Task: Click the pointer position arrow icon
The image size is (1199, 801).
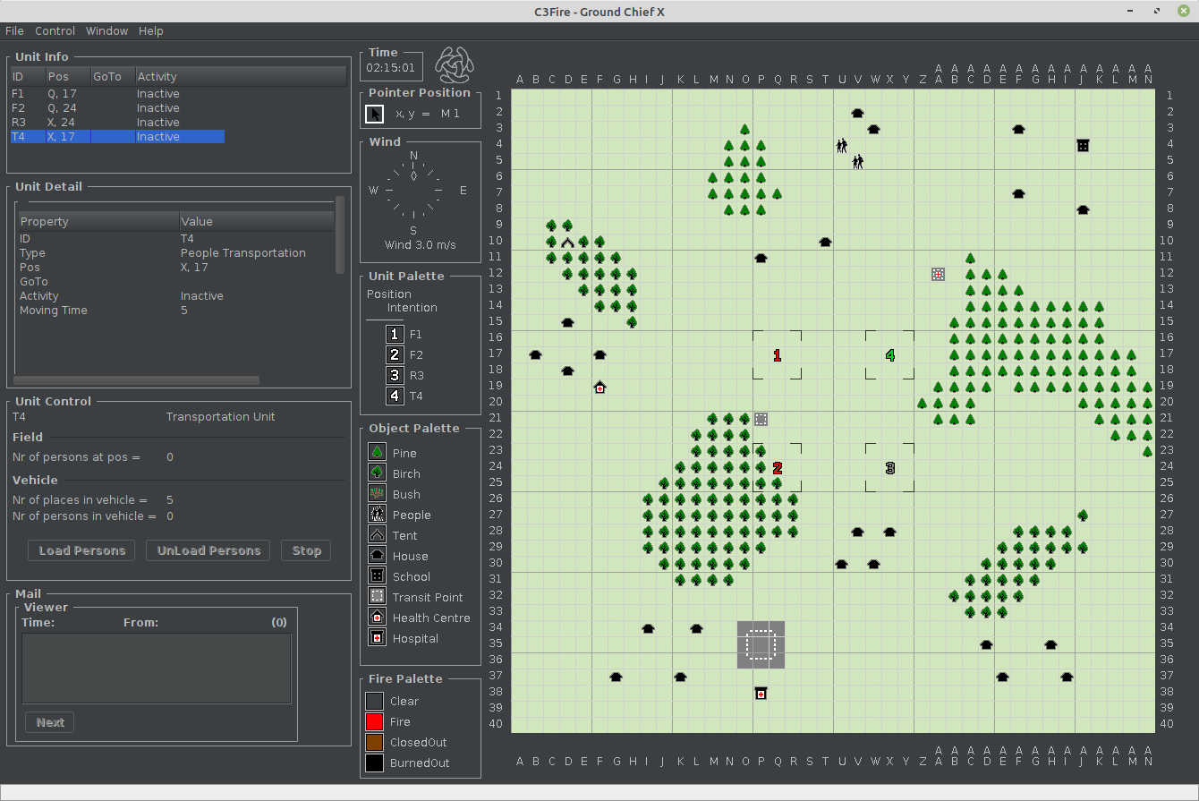Action: pos(375,114)
